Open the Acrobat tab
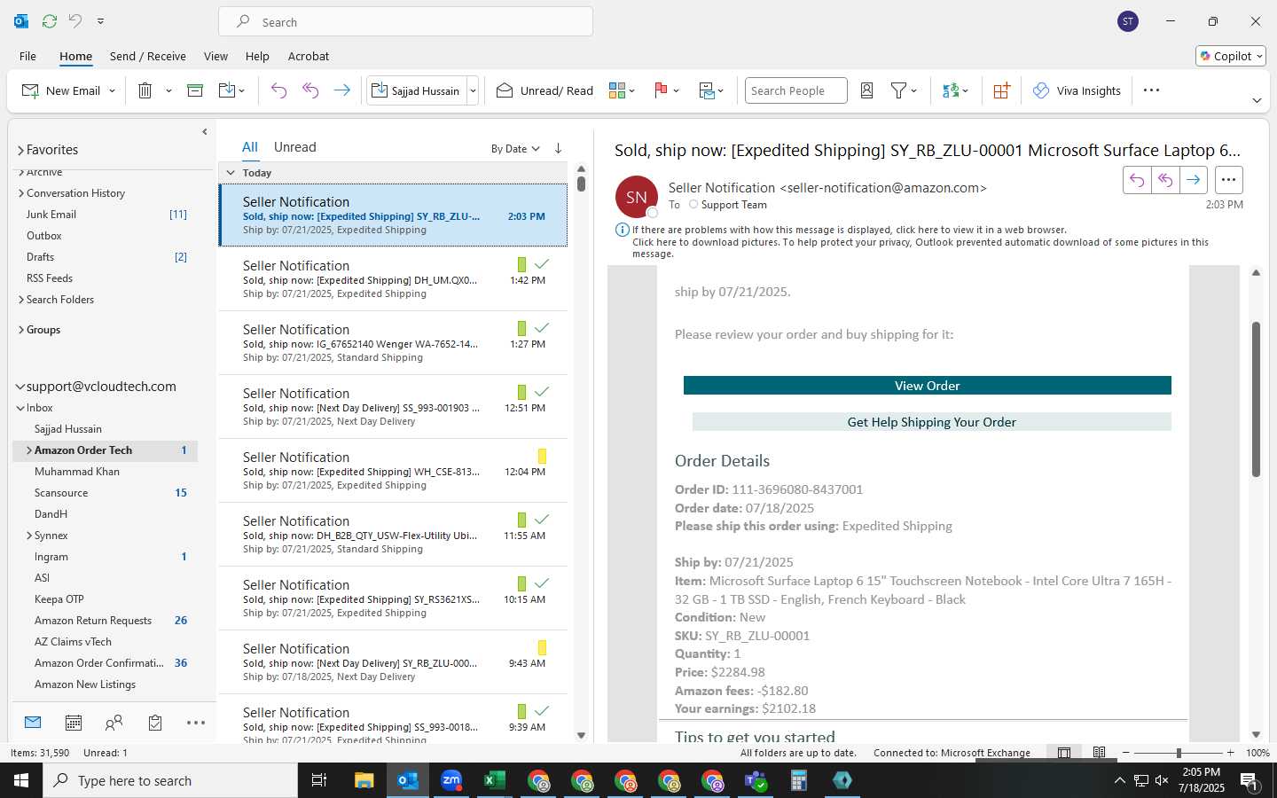Image resolution: width=1277 pixels, height=798 pixels. coord(309,56)
